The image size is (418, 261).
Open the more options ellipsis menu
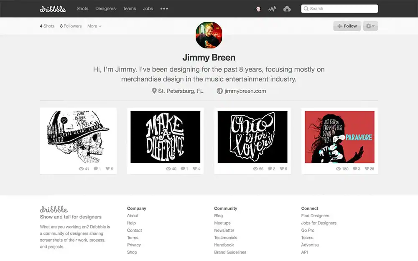click(164, 8)
